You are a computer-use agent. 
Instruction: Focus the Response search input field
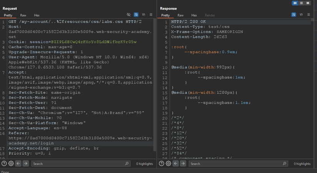pos(238,163)
